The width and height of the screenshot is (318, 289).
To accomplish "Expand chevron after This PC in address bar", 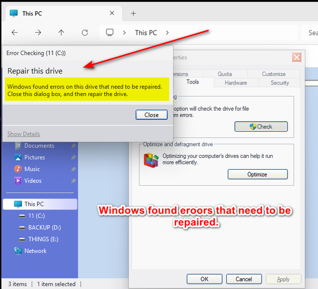I will [167, 33].
